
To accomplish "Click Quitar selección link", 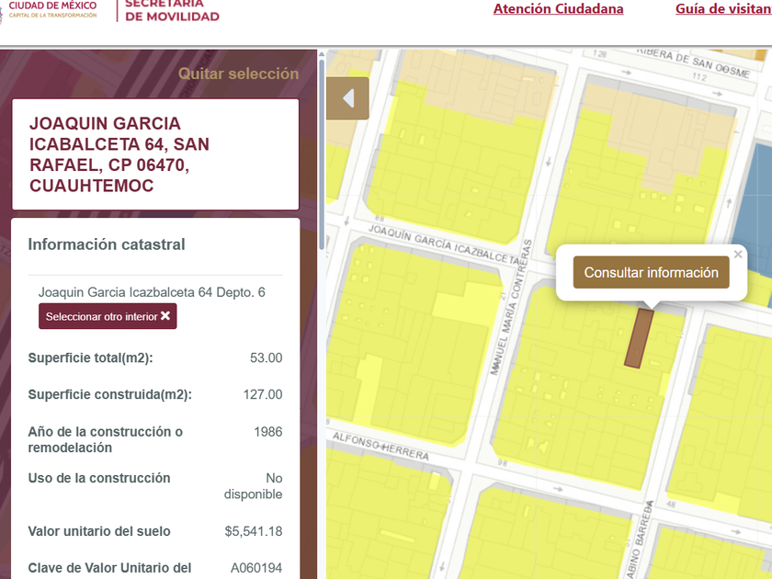I will (x=238, y=74).
